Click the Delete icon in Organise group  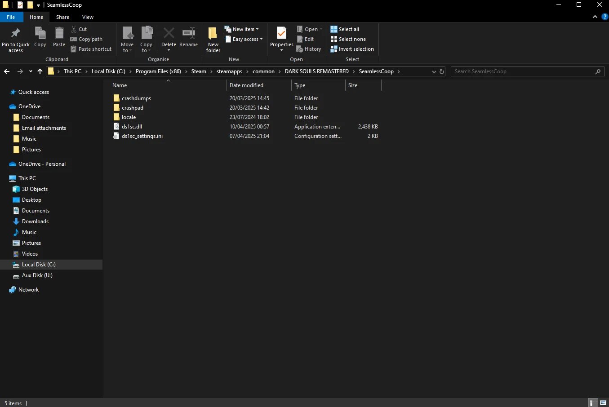[x=169, y=34]
